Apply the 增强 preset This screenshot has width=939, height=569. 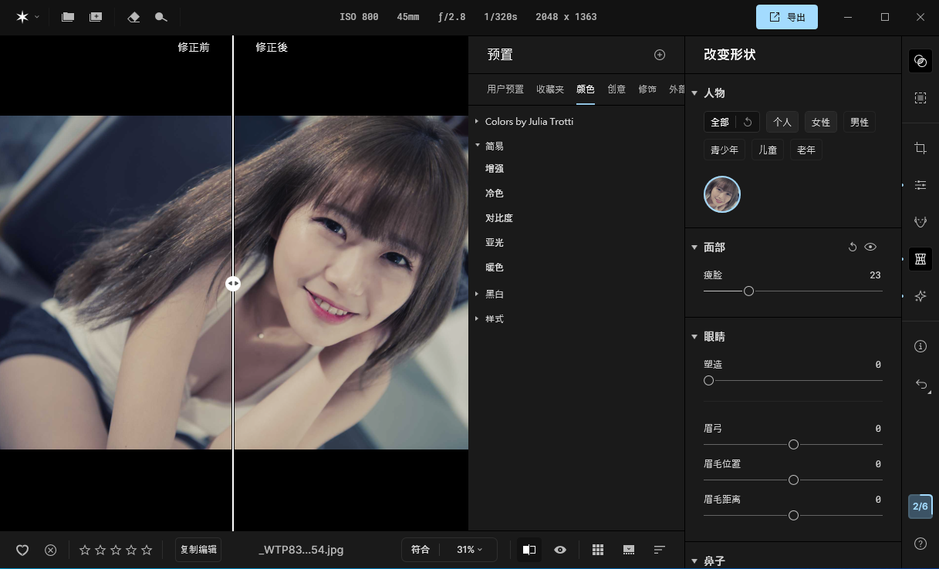(x=495, y=169)
